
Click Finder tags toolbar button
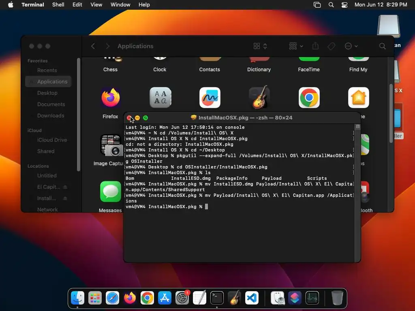(332, 46)
